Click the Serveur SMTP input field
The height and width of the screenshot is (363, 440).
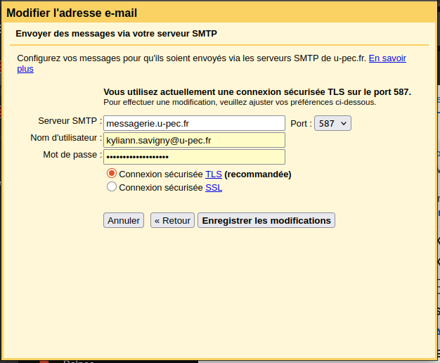194,123
